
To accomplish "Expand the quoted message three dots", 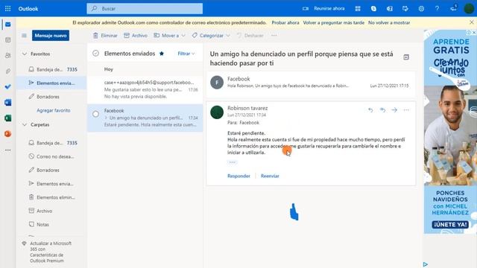I will [x=232, y=162].
